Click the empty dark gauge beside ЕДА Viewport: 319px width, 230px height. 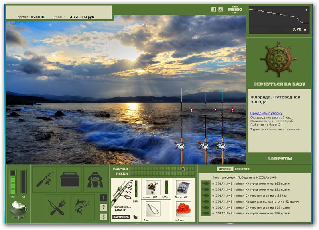point(23,182)
